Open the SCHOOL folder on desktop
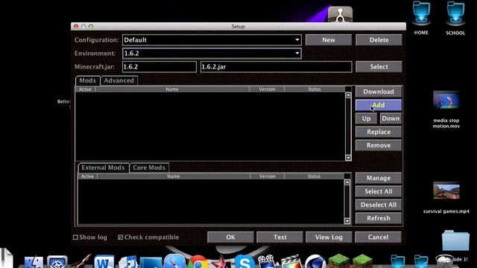Viewport: 477px width, 268px height. pos(455,18)
